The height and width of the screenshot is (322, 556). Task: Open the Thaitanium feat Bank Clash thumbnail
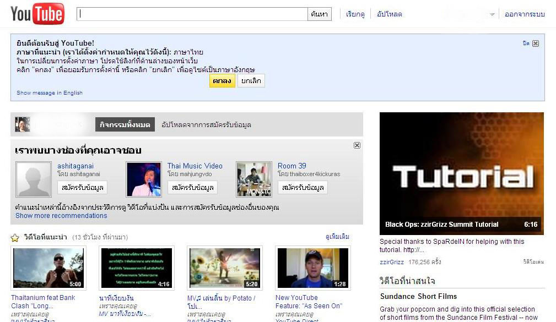(48, 268)
